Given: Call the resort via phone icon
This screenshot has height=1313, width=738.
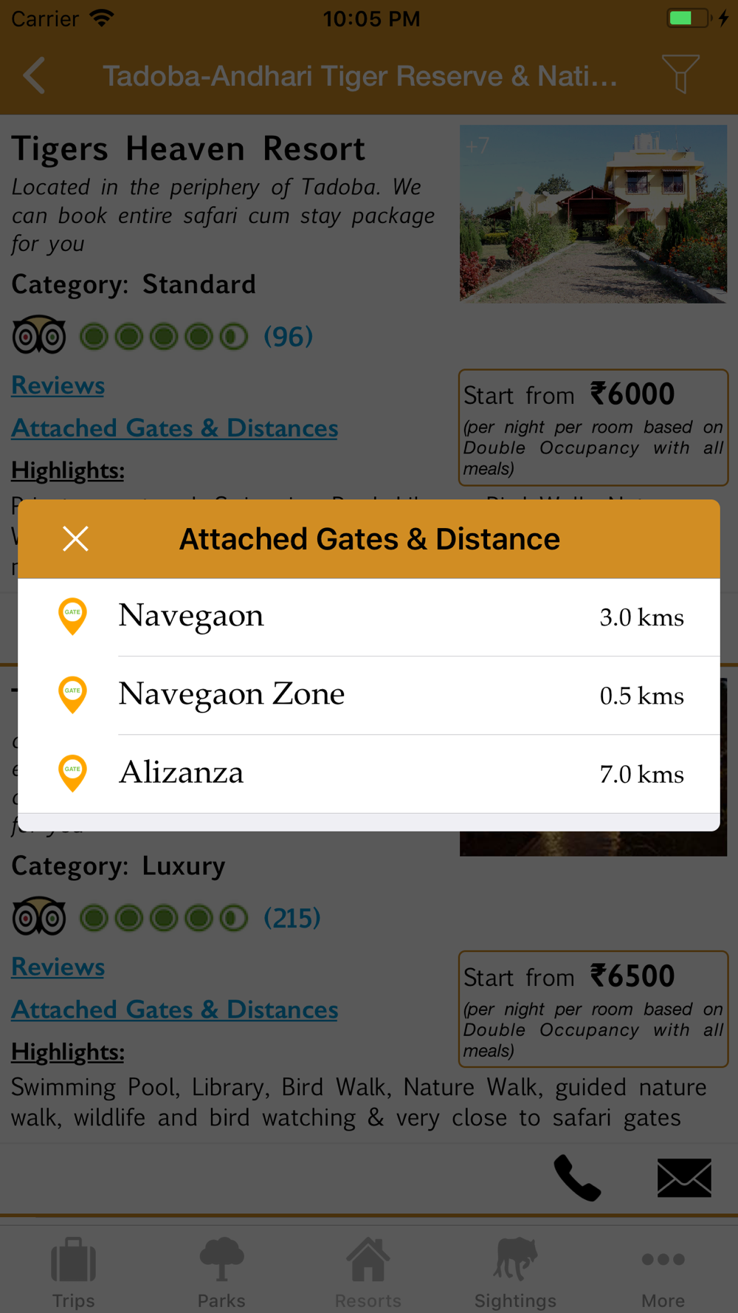Looking at the screenshot, I should tap(577, 1178).
